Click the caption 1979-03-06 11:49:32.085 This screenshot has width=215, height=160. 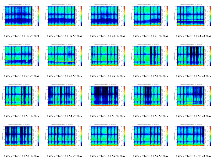point(107,76)
